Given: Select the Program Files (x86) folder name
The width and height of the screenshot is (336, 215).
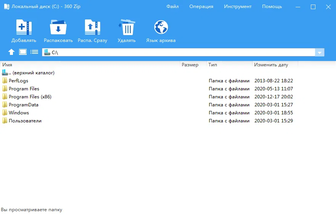Looking at the screenshot, I should pos(30,97).
